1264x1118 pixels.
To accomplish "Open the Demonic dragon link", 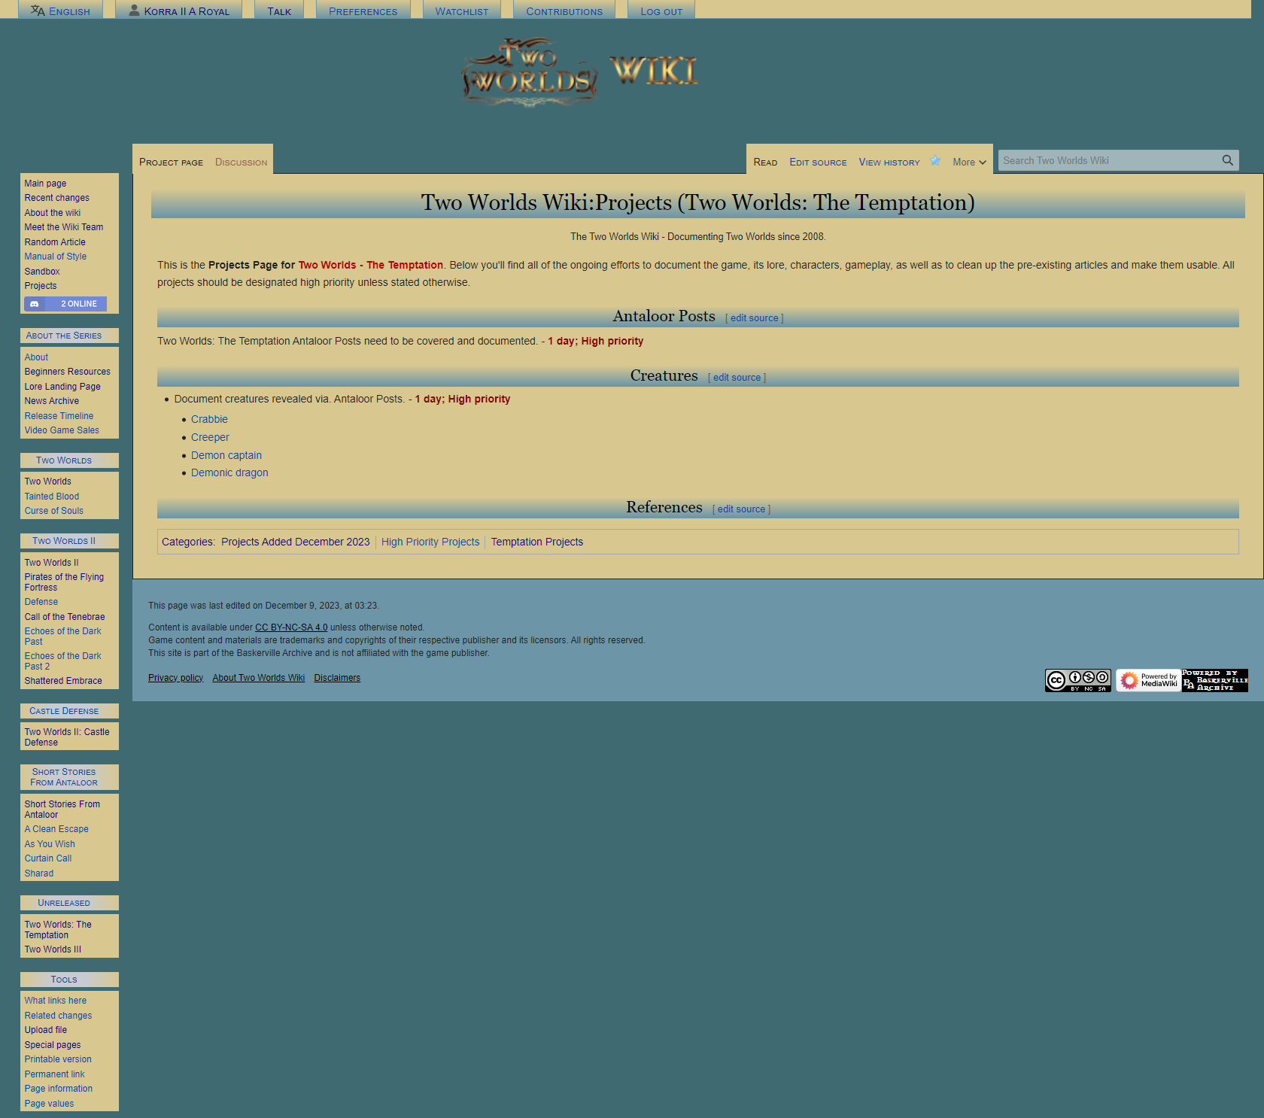I will 229,472.
